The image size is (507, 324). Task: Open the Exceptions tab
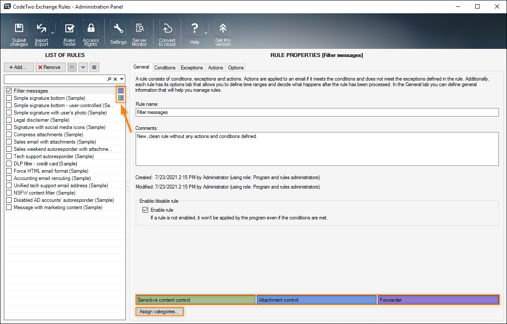[x=192, y=67]
